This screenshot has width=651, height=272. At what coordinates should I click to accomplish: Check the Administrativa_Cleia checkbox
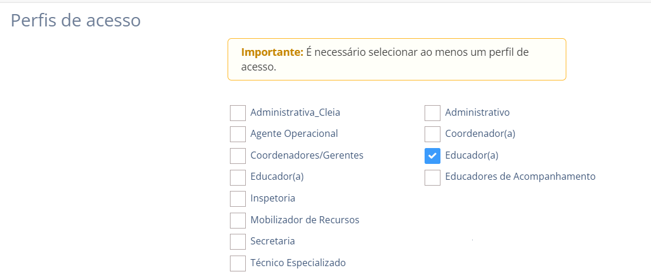click(x=238, y=113)
